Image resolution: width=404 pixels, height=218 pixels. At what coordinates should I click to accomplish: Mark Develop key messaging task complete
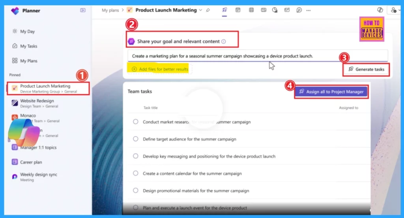pyautogui.click(x=136, y=156)
